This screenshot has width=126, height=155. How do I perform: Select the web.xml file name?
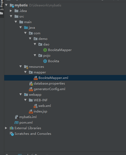[45, 106]
